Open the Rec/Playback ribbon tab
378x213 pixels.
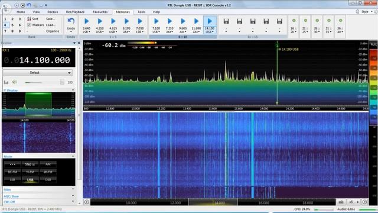[x=75, y=12]
